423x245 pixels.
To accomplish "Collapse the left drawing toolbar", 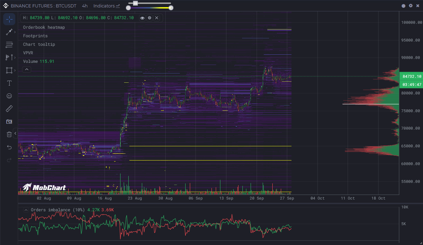I will click(x=15, y=133).
